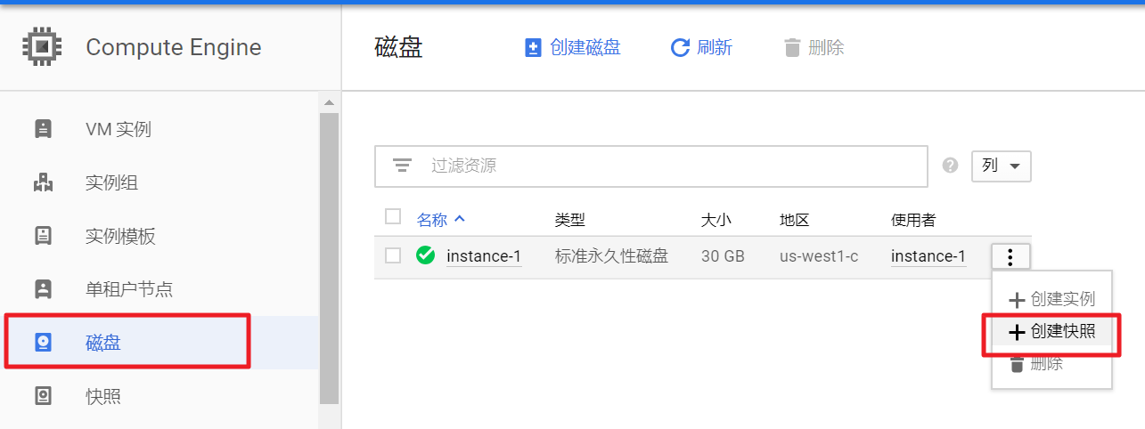Image resolution: width=1145 pixels, height=429 pixels.
Task: Click the 实例组 sidebar icon
Action: coord(43,183)
